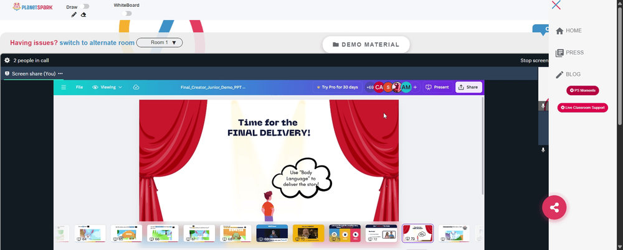The height and width of the screenshot is (250, 623).
Task: Select slide 64 thumbnail
Action: coord(90,233)
